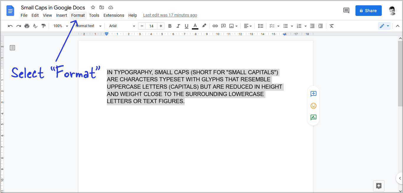Open the Edit menu
Image resolution: width=403 pixels, height=193 pixels.
point(35,15)
